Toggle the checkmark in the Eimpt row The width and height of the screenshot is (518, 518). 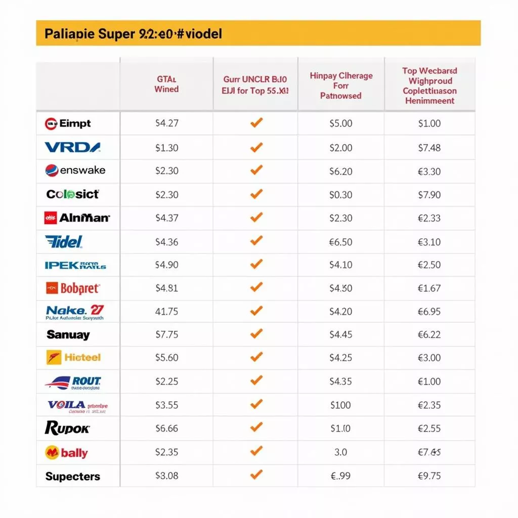pyautogui.click(x=256, y=122)
